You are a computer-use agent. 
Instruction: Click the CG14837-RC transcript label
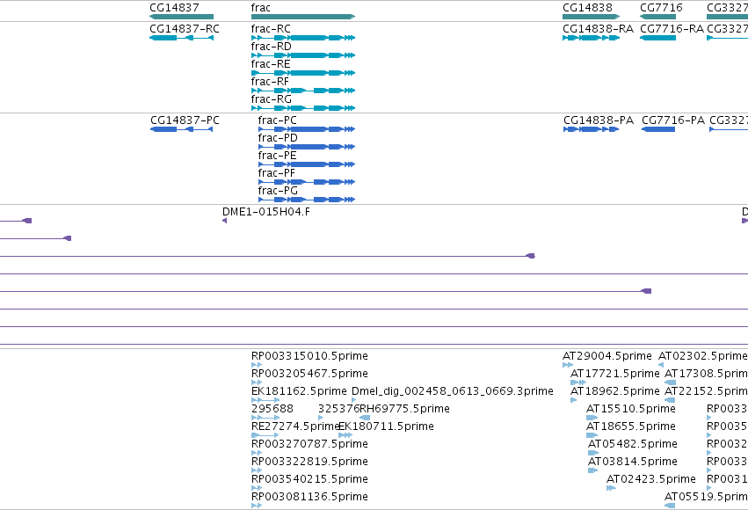[184, 29]
